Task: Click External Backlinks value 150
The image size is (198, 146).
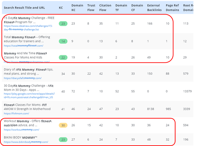Action: click(x=150, y=73)
